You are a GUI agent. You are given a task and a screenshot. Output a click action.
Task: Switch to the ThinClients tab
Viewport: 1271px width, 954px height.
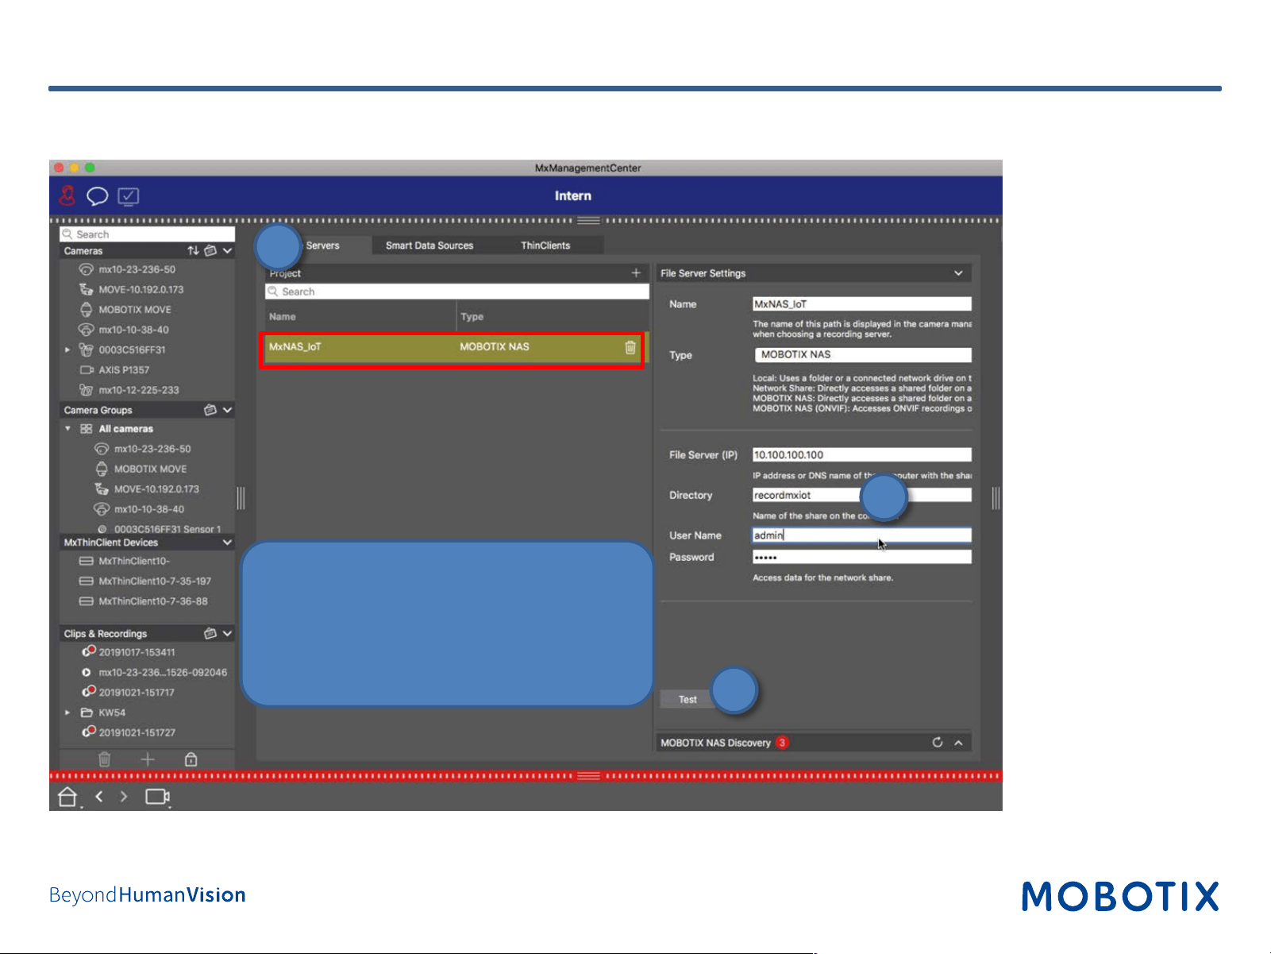545,245
